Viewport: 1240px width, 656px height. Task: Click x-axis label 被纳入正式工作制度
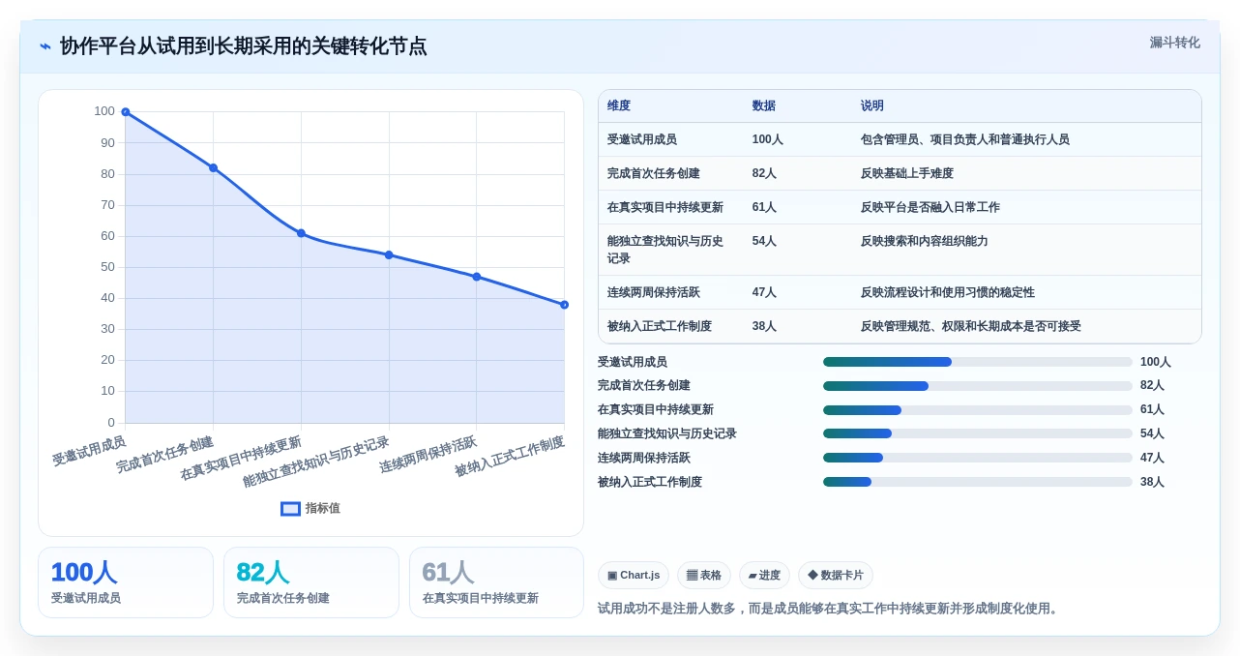(x=510, y=457)
